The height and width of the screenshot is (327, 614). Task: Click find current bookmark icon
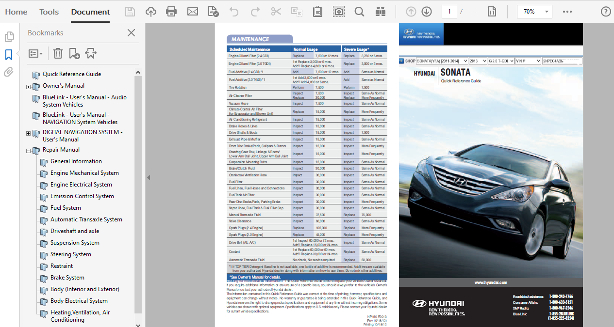(x=91, y=53)
